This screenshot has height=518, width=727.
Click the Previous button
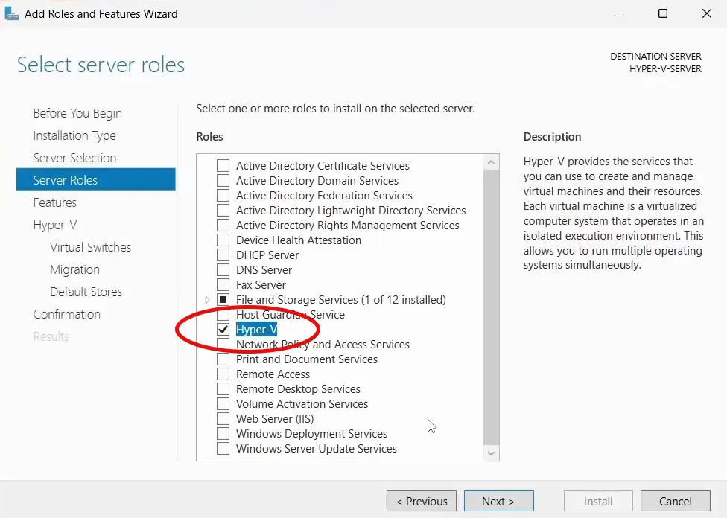point(422,501)
